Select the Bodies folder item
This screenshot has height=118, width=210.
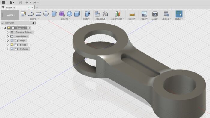(x=23, y=45)
